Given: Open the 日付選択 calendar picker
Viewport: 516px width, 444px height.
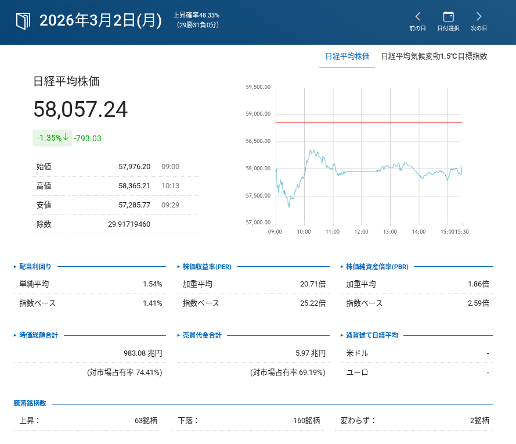Looking at the screenshot, I should (x=448, y=21).
